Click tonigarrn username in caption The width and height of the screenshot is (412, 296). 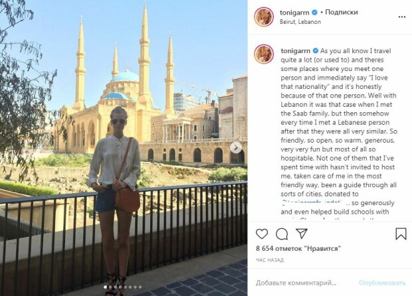click(x=295, y=50)
